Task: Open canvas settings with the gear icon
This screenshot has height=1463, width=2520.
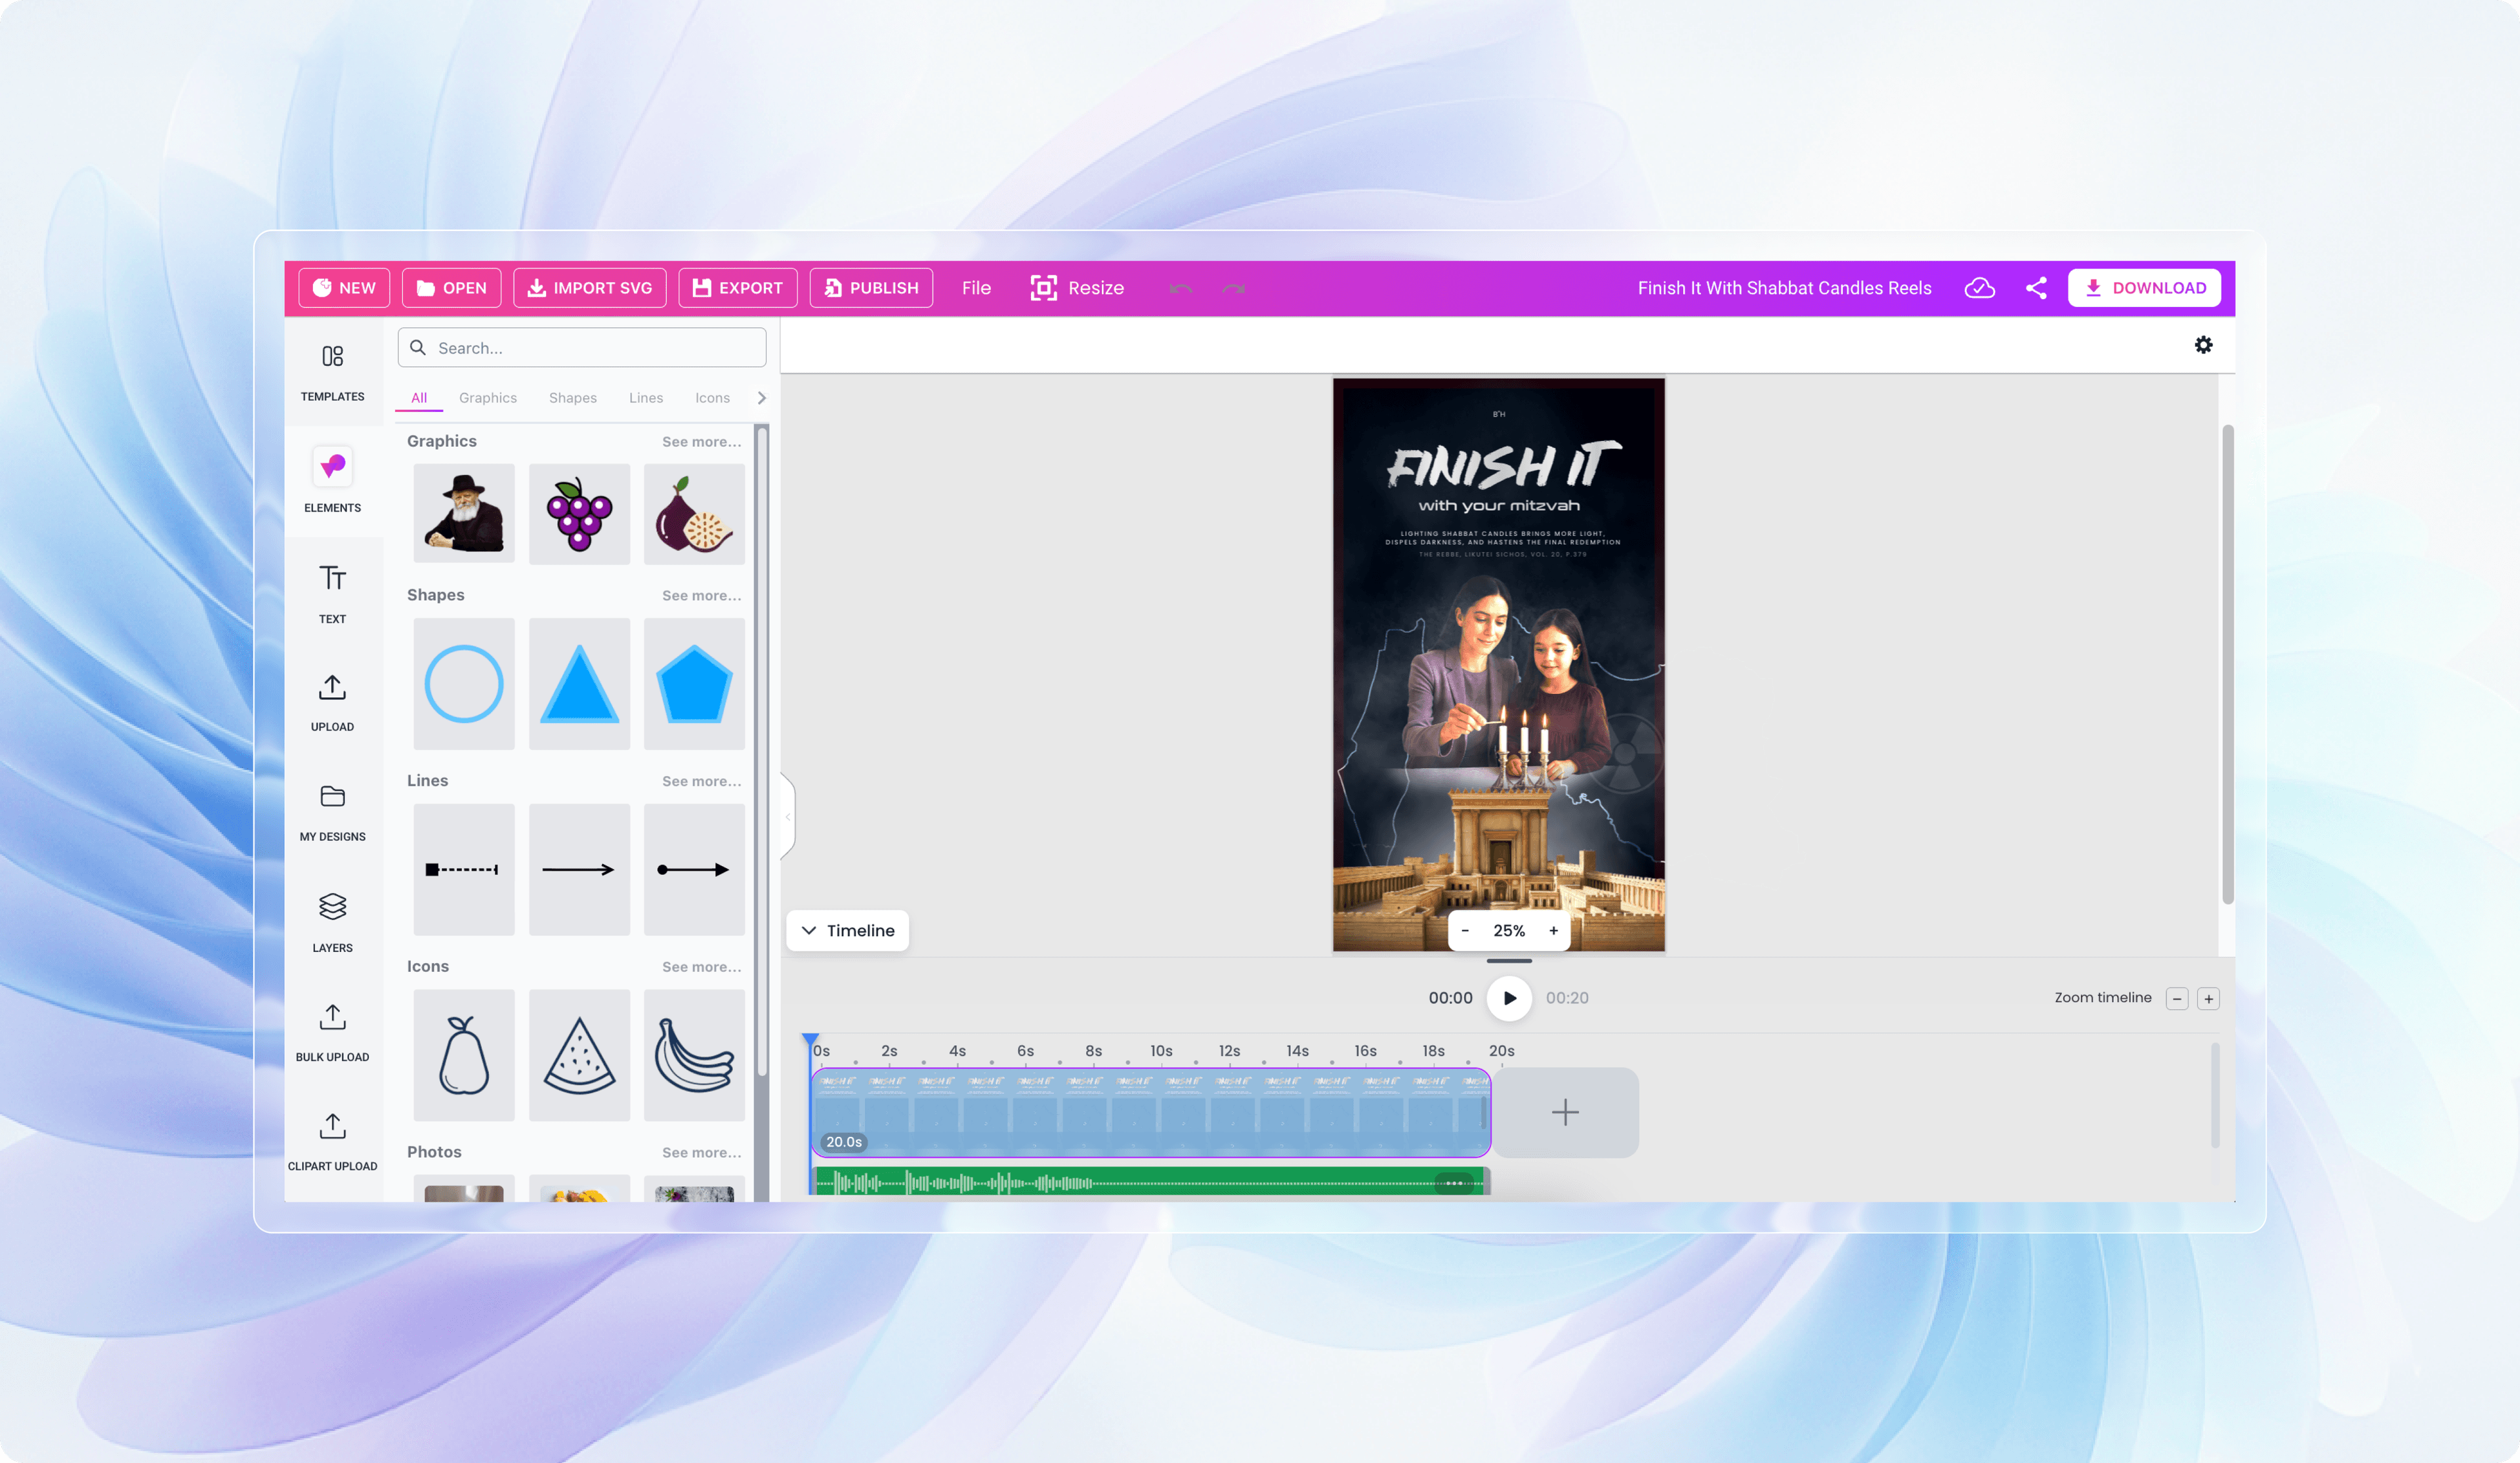Action: click(x=2204, y=344)
